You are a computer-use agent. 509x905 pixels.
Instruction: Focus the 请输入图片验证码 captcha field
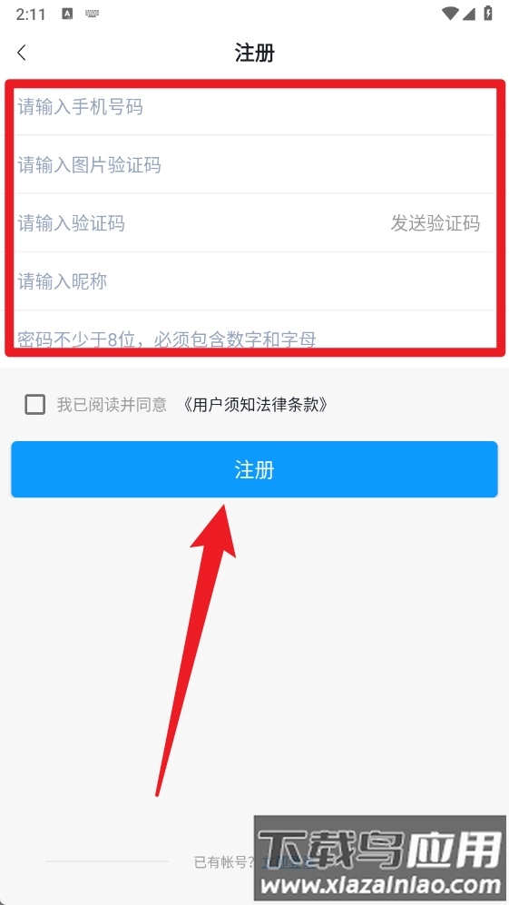pos(254,165)
